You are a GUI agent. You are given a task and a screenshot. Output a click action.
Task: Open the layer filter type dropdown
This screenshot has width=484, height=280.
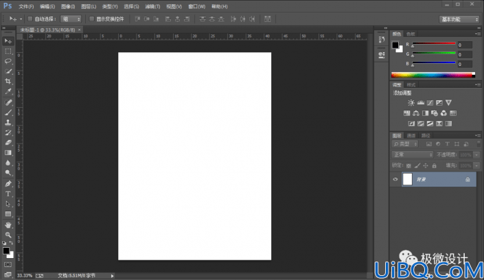click(405, 144)
